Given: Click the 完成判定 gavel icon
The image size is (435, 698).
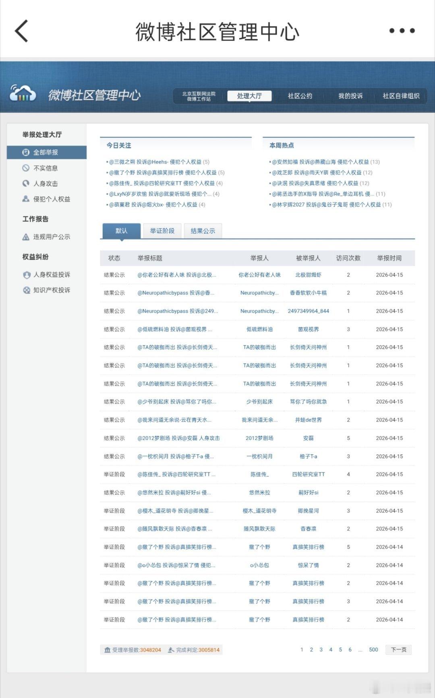Looking at the screenshot, I should coord(171,650).
